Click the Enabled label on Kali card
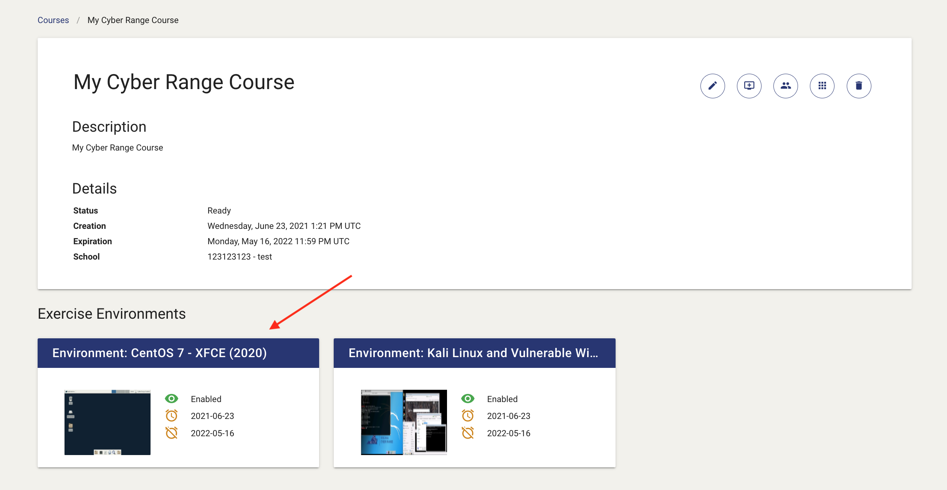947x490 pixels. click(502, 399)
